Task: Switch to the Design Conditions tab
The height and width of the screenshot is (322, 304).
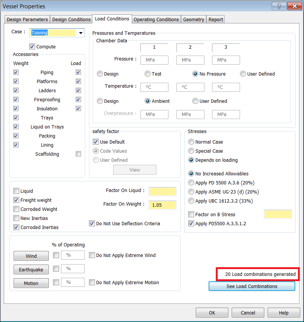Action: point(71,20)
